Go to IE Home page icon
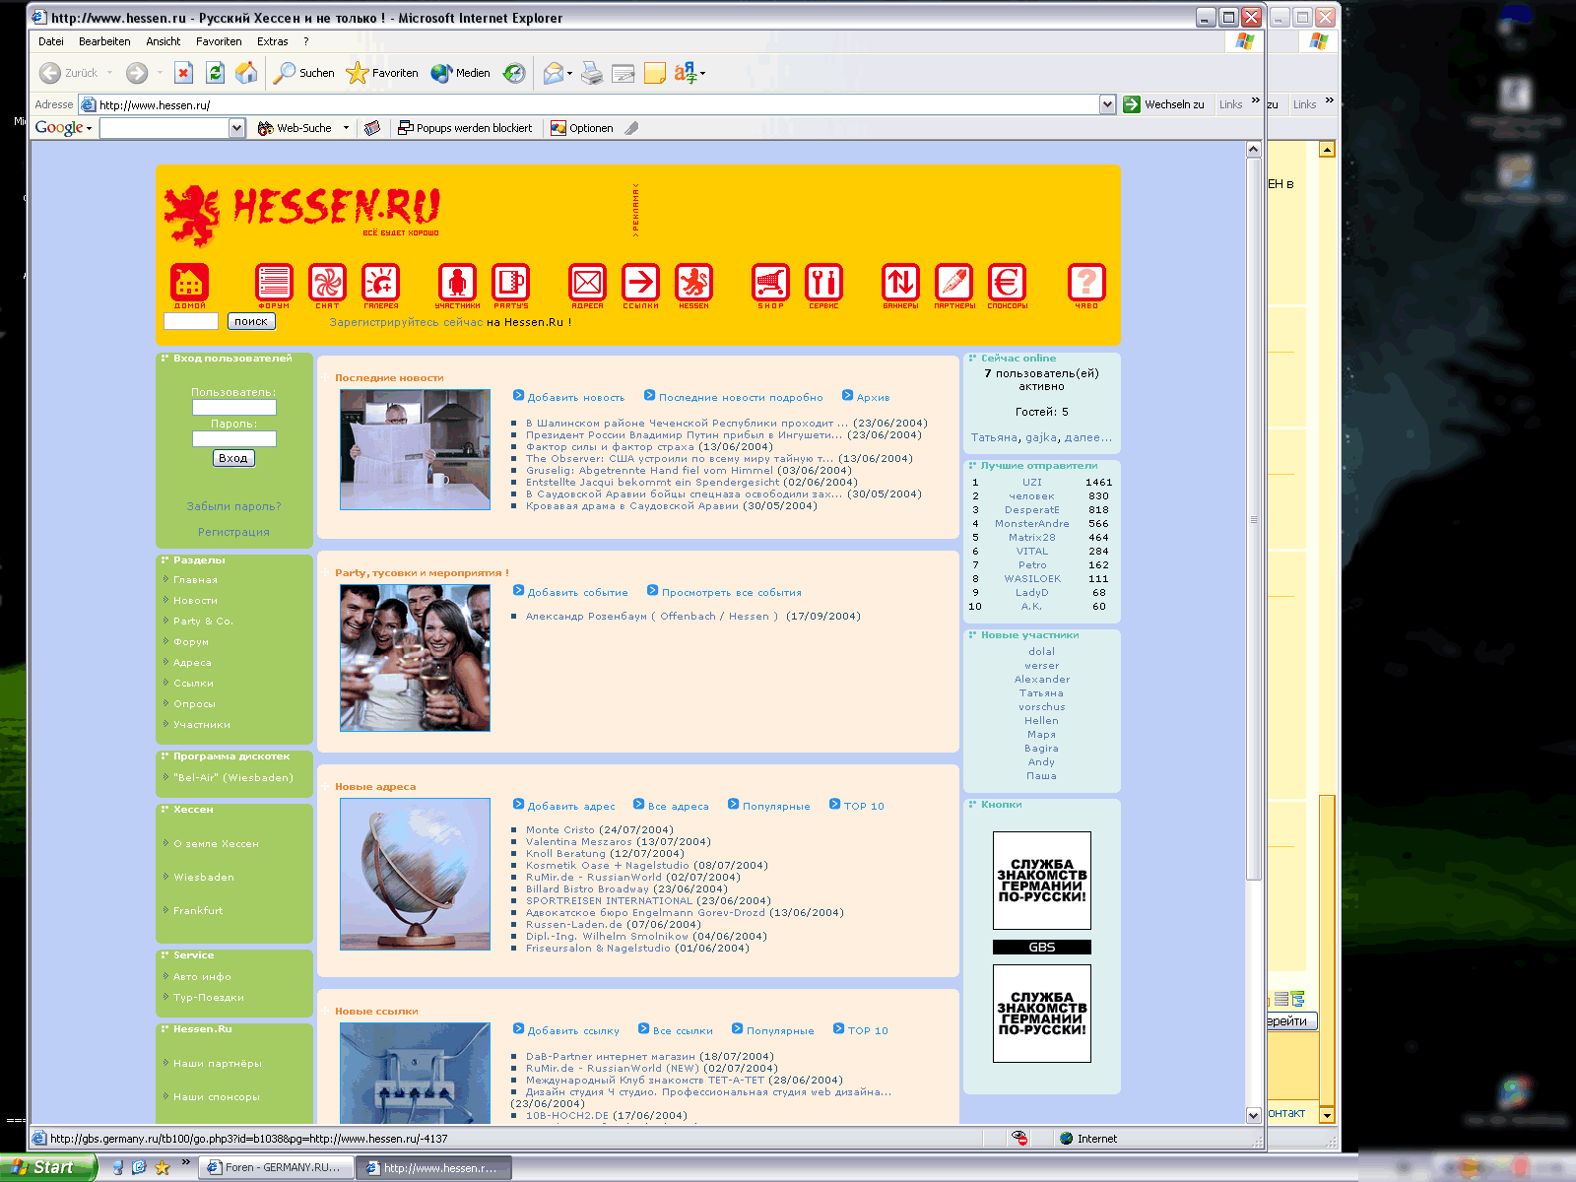The image size is (1576, 1182). click(x=246, y=72)
